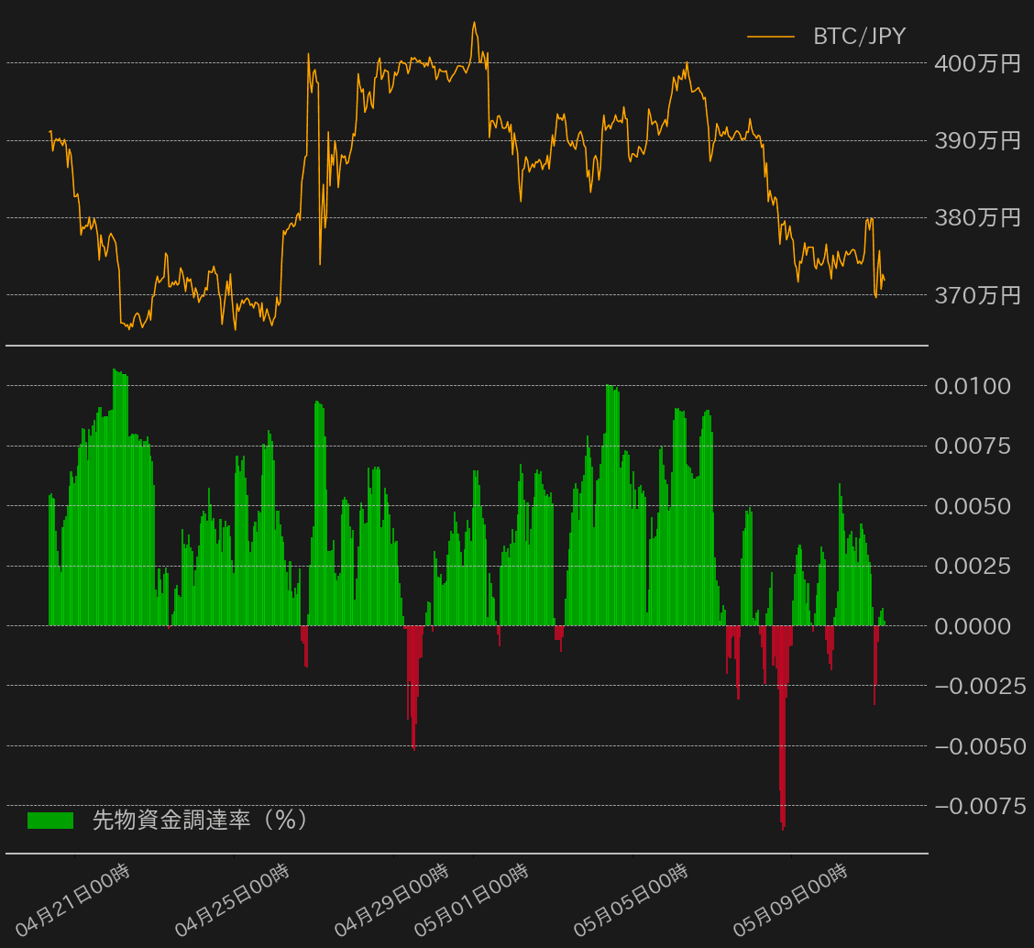Click the orange BTC/JPY legend line
The width and height of the screenshot is (1034, 948).
coord(770,37)
